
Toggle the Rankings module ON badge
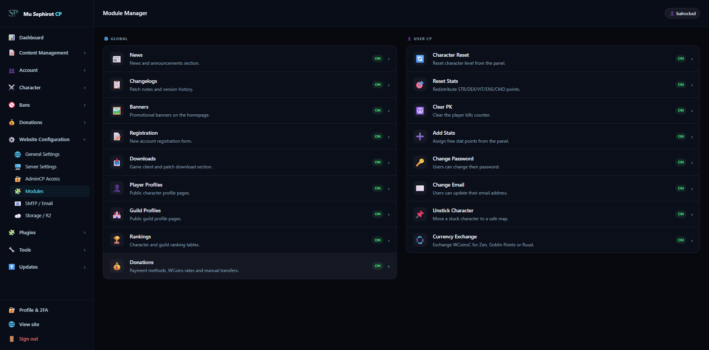coord(378,240)
